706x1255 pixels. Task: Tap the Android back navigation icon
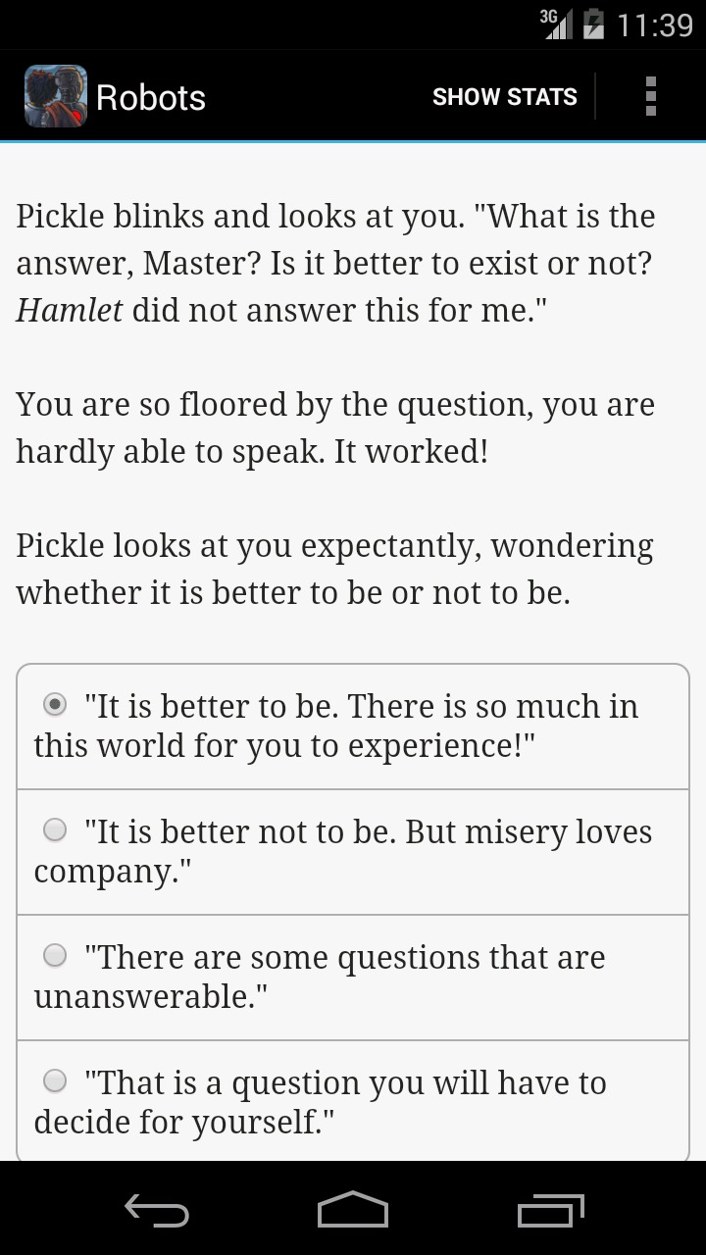coord(157,1210)
